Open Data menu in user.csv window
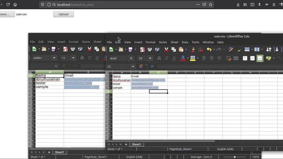 point(185,42)
